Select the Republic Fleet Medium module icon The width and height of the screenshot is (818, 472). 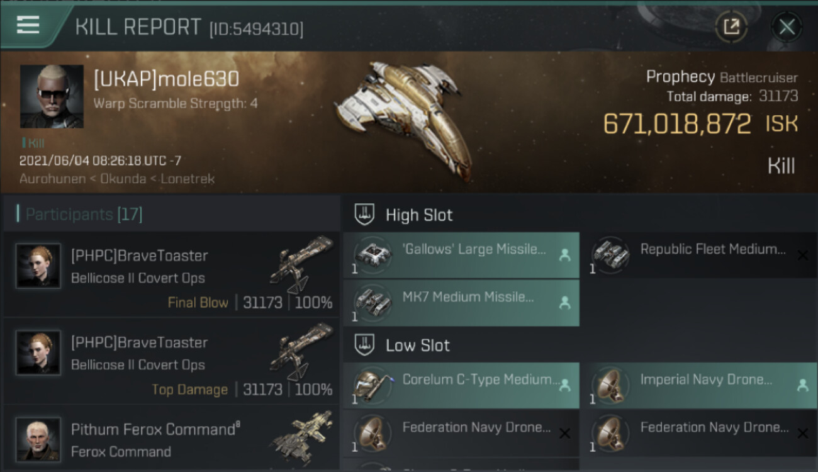[610, 254]
